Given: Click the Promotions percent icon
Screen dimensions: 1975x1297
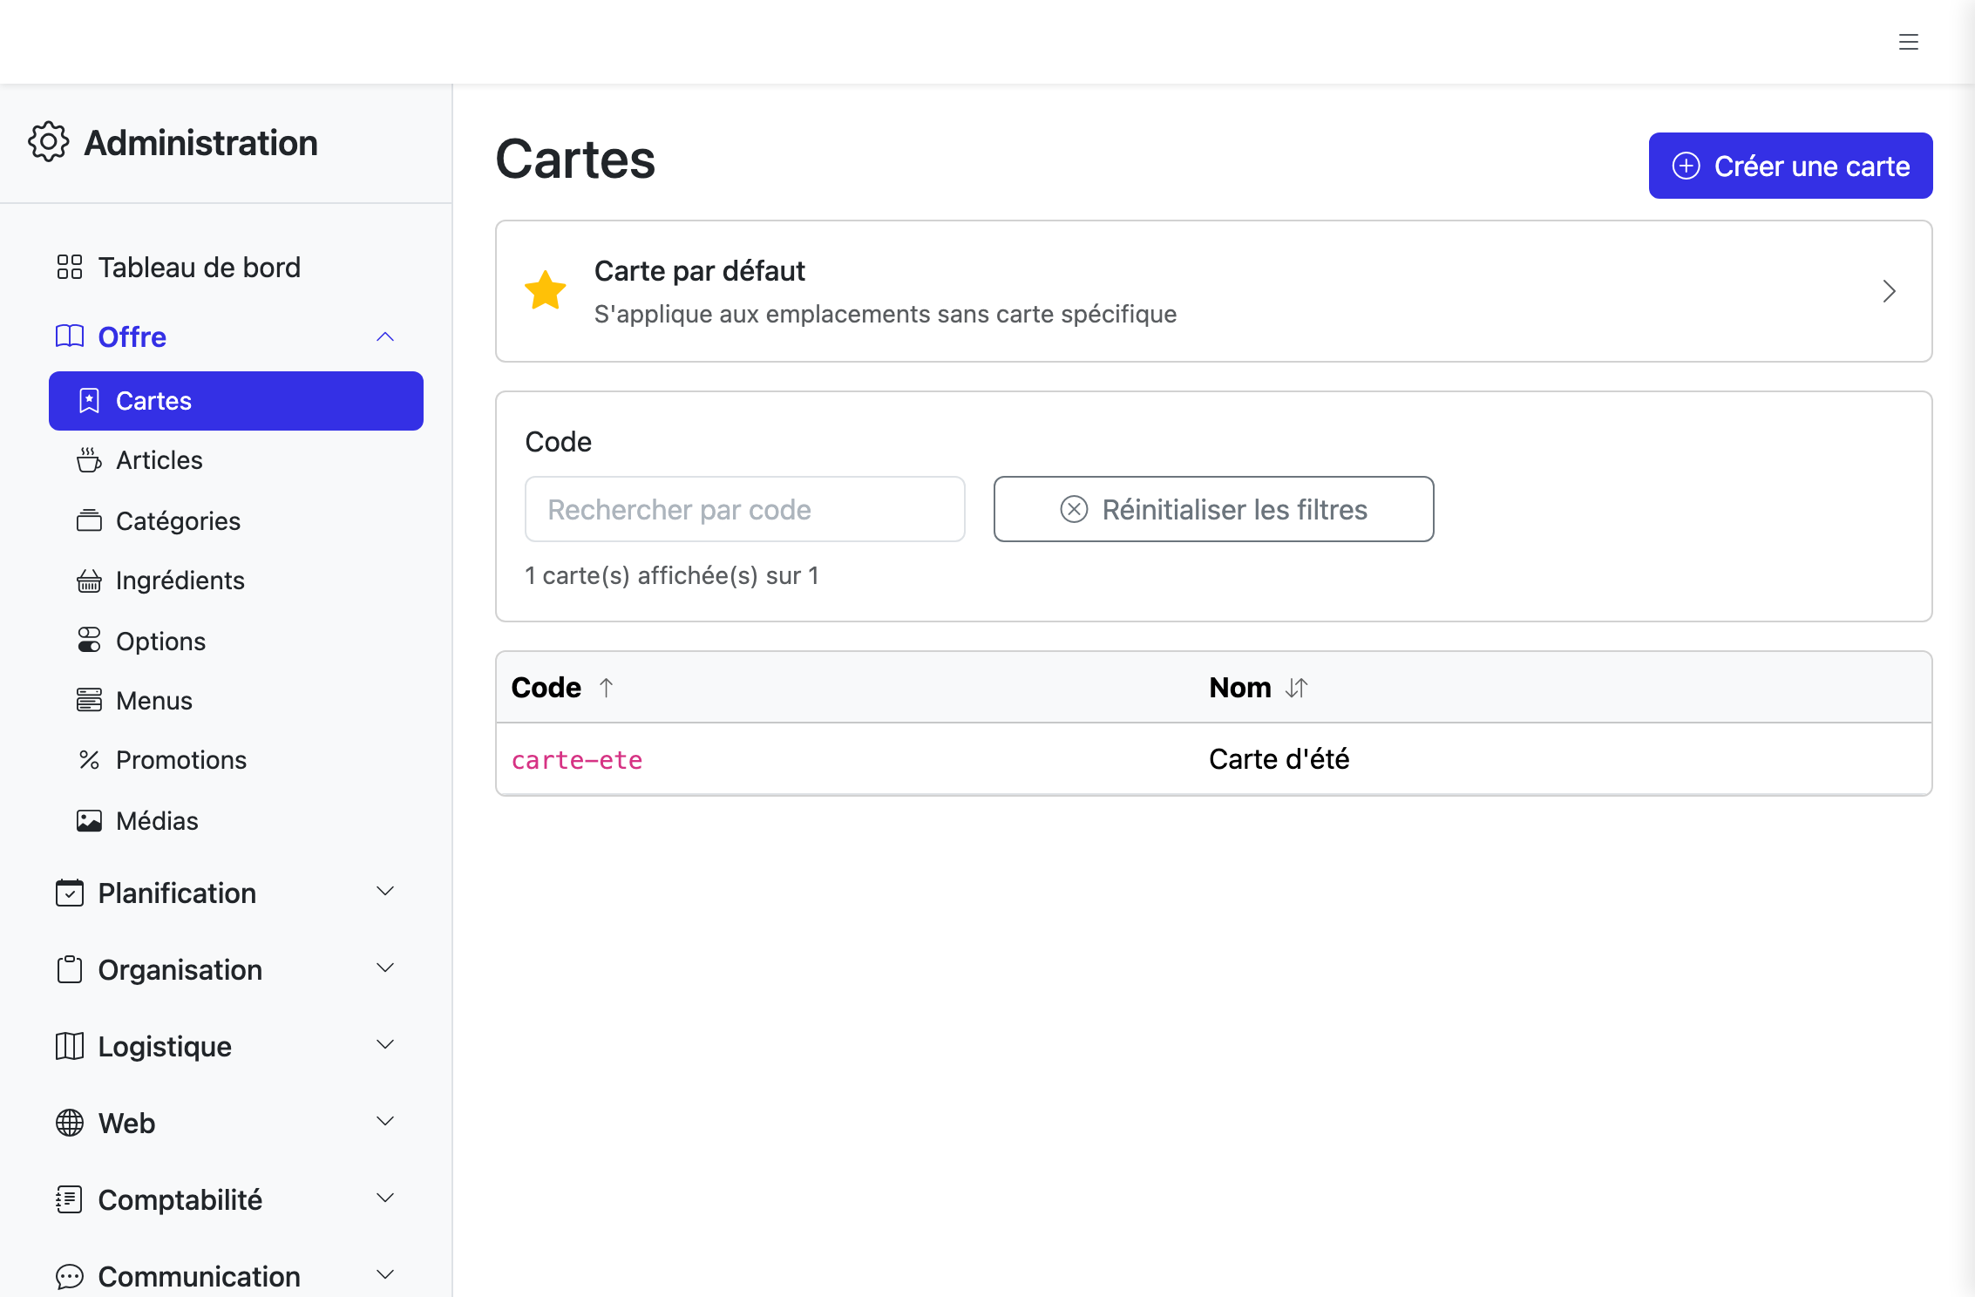Looking at the screenshot, I should point(89,760).
